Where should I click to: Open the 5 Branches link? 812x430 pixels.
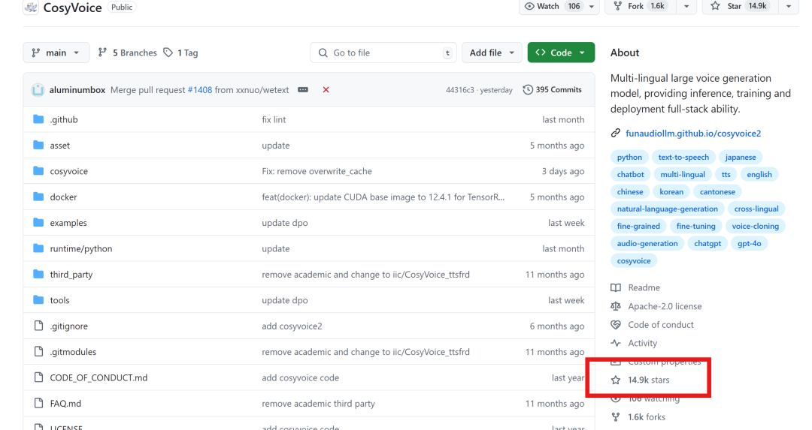(x=127, y=53)
